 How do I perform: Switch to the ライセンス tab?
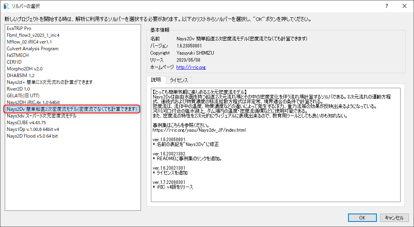pos(179,80)
